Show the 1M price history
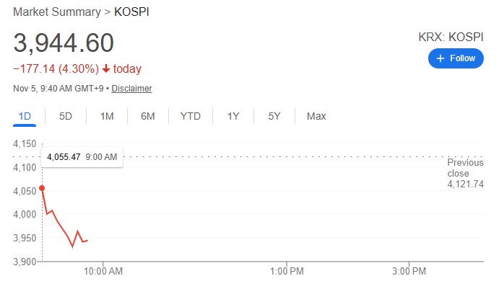The height and width of the screenshot is (289, 504). click(107, 116)
